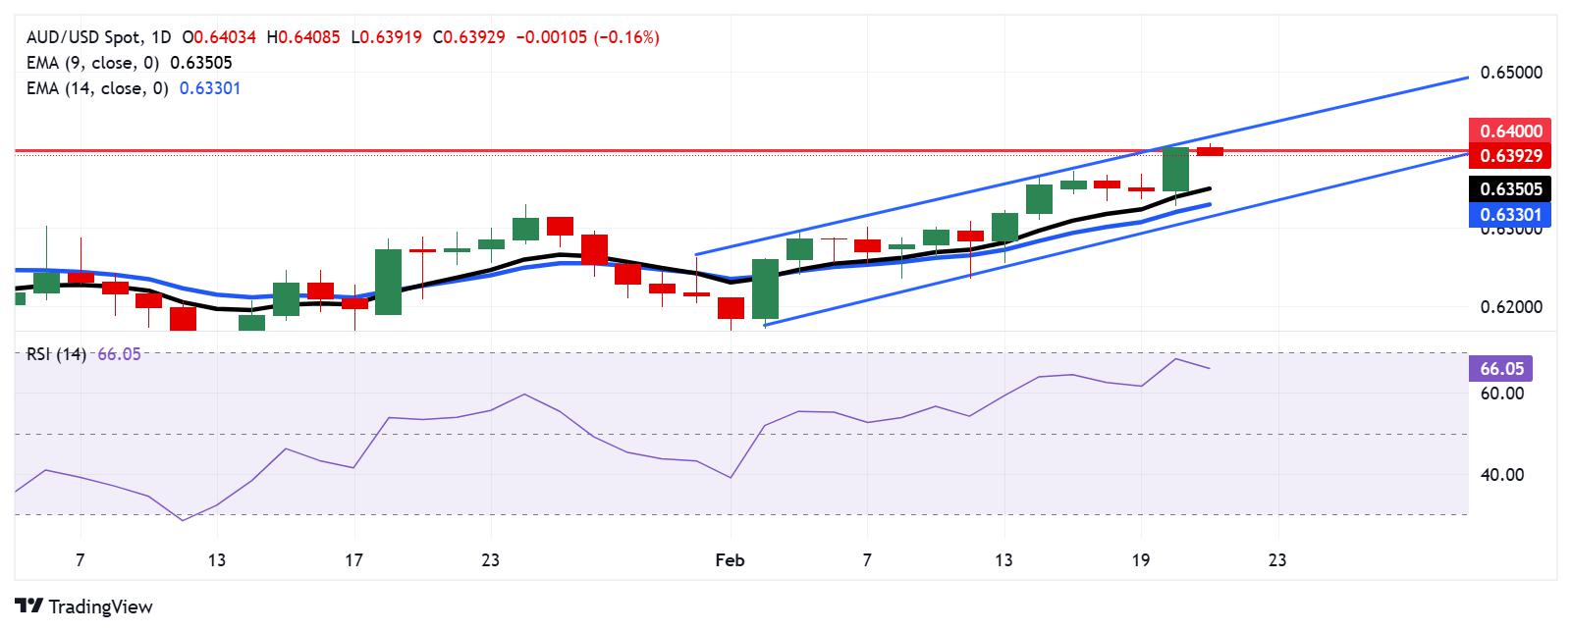Click the 23 date label after 19
Viewport: 1572px width, 632px height.
point(1276,560)
